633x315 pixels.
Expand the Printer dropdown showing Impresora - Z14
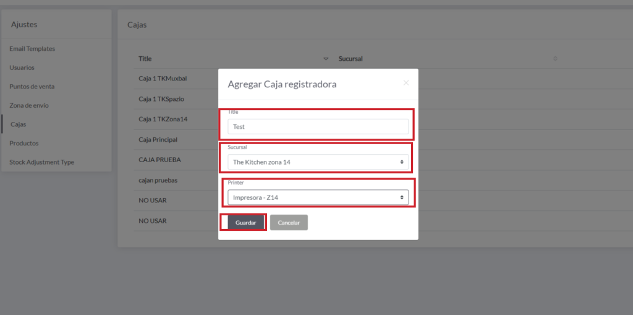pyautogui.click(x=318, y=197)
